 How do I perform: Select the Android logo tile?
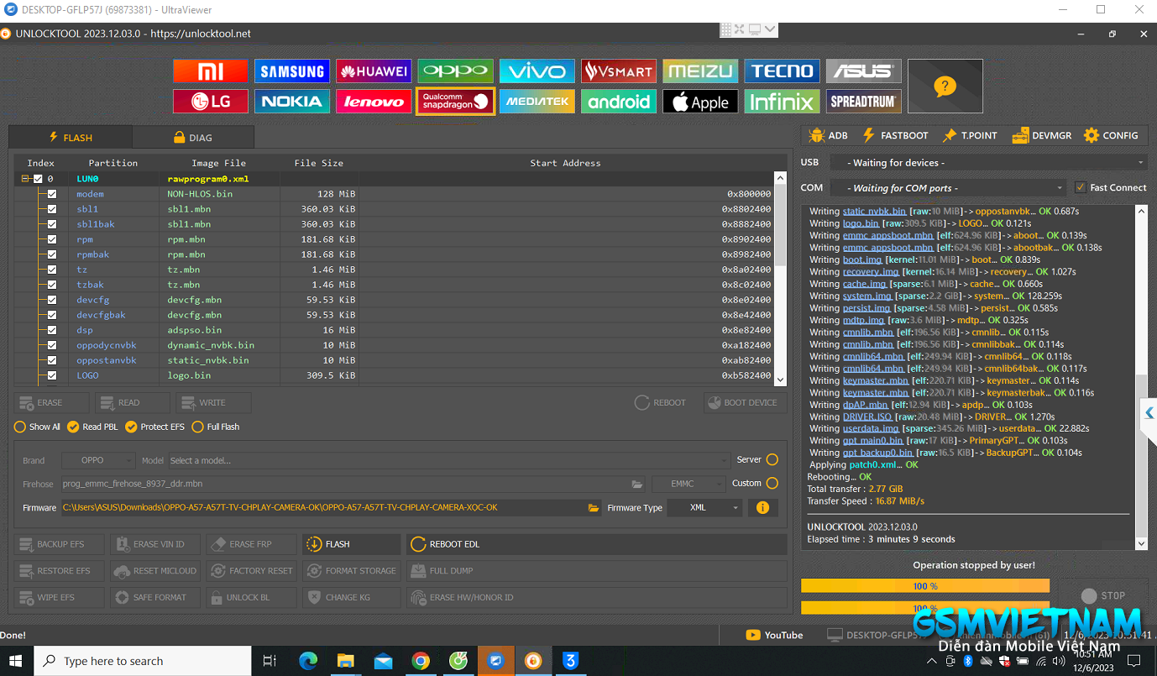(x=619, y=102)
